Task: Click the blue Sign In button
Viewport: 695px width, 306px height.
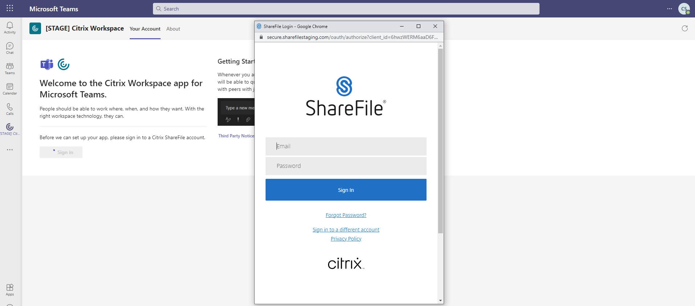Action: click(x=346, y=190)
